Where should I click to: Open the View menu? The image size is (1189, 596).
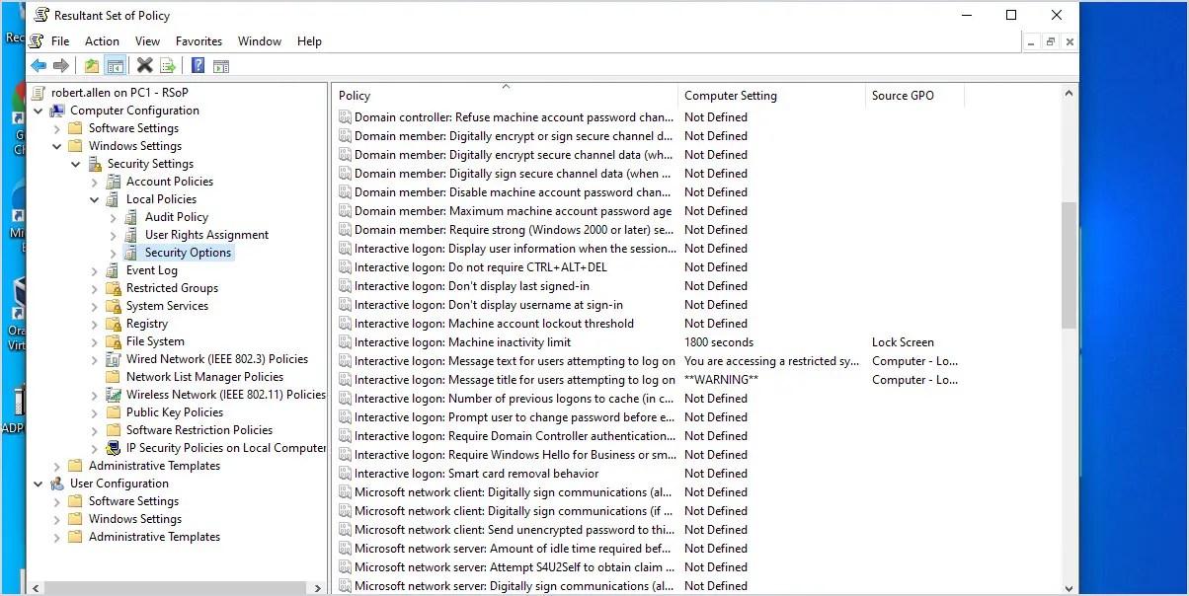(147, 40)
